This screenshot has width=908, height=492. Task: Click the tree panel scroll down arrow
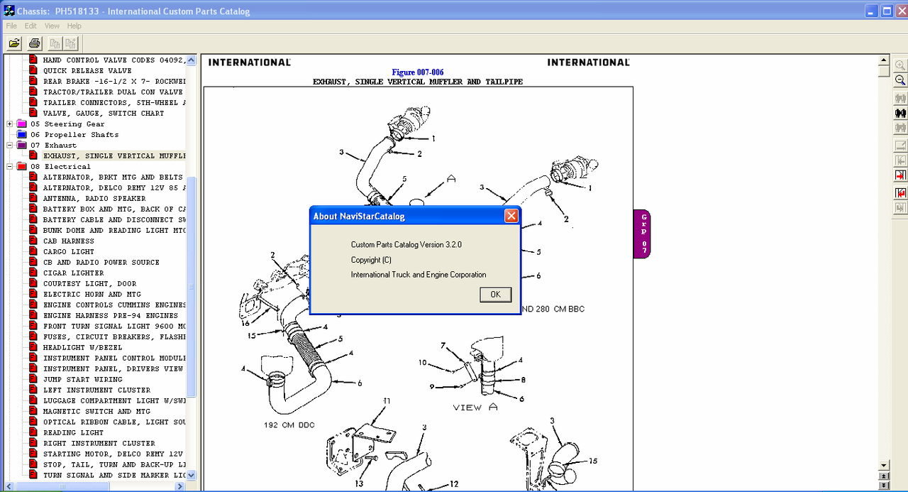click(191, 476)
